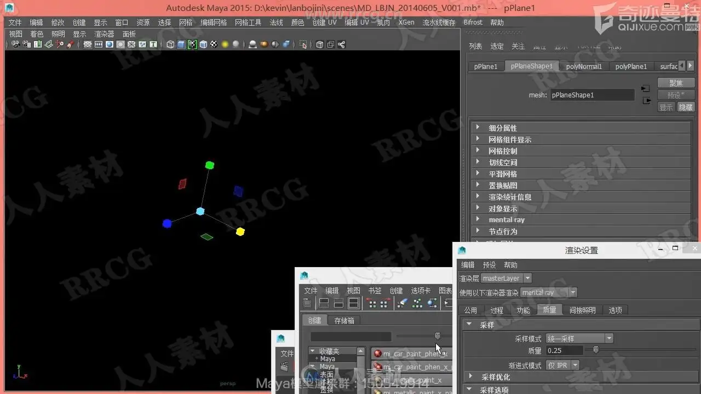The height and width of the screenshot is (394, 701).
Task: Toggle the yellow sphere use all lights icon
Action: coord(225,44)
